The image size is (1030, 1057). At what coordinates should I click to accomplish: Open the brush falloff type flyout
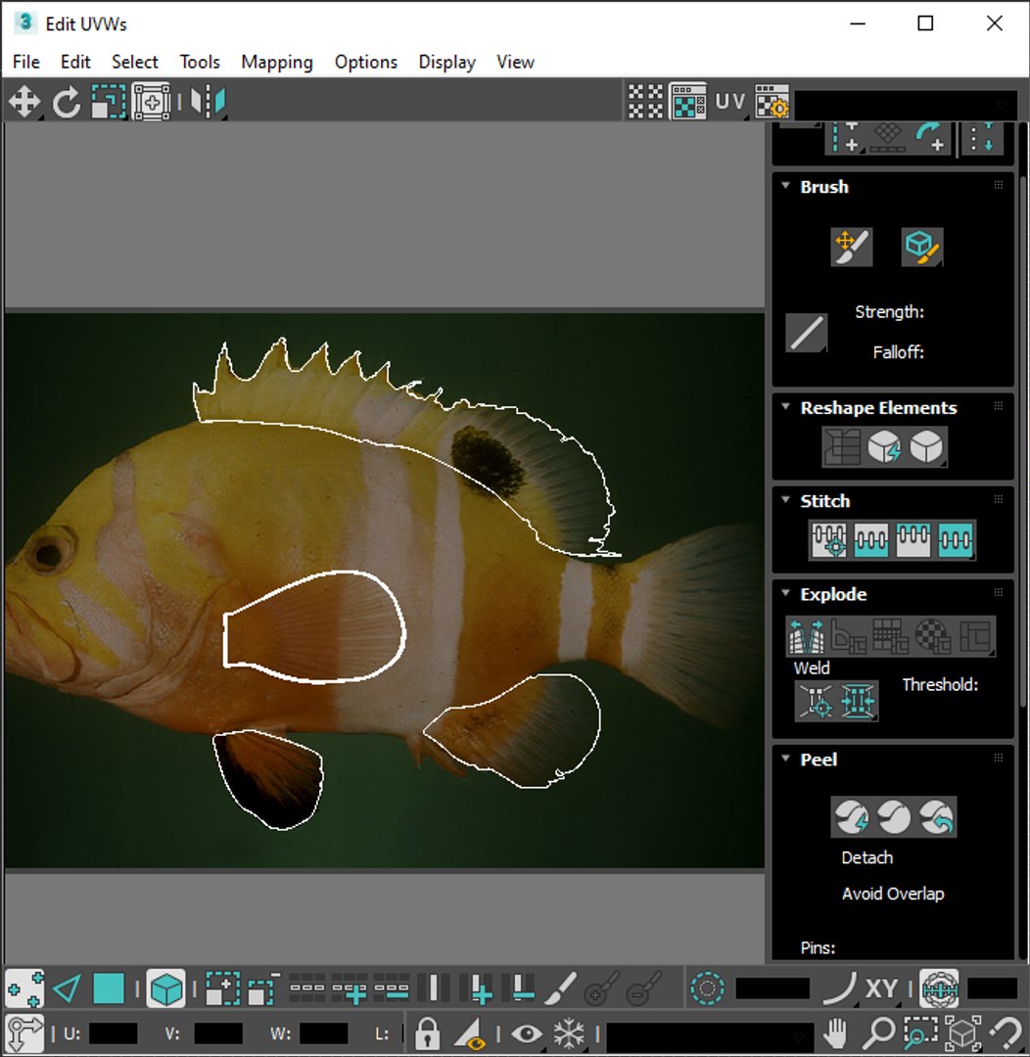(807, 333)
